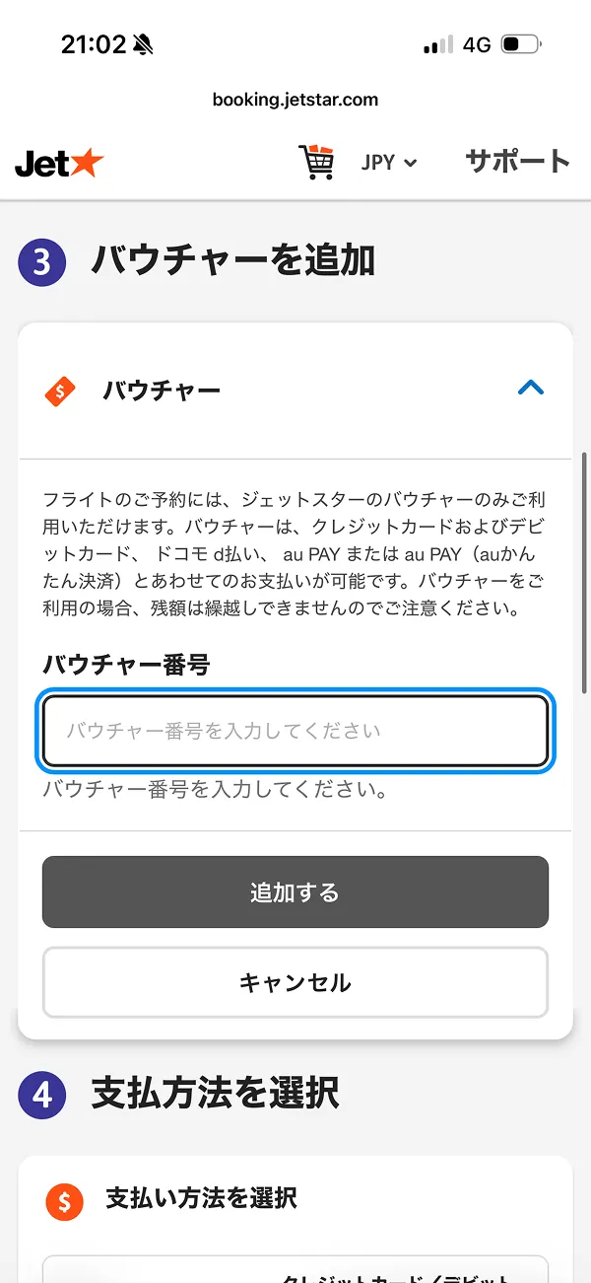
Task: Click the 追加する button
Action: point(295,891)
